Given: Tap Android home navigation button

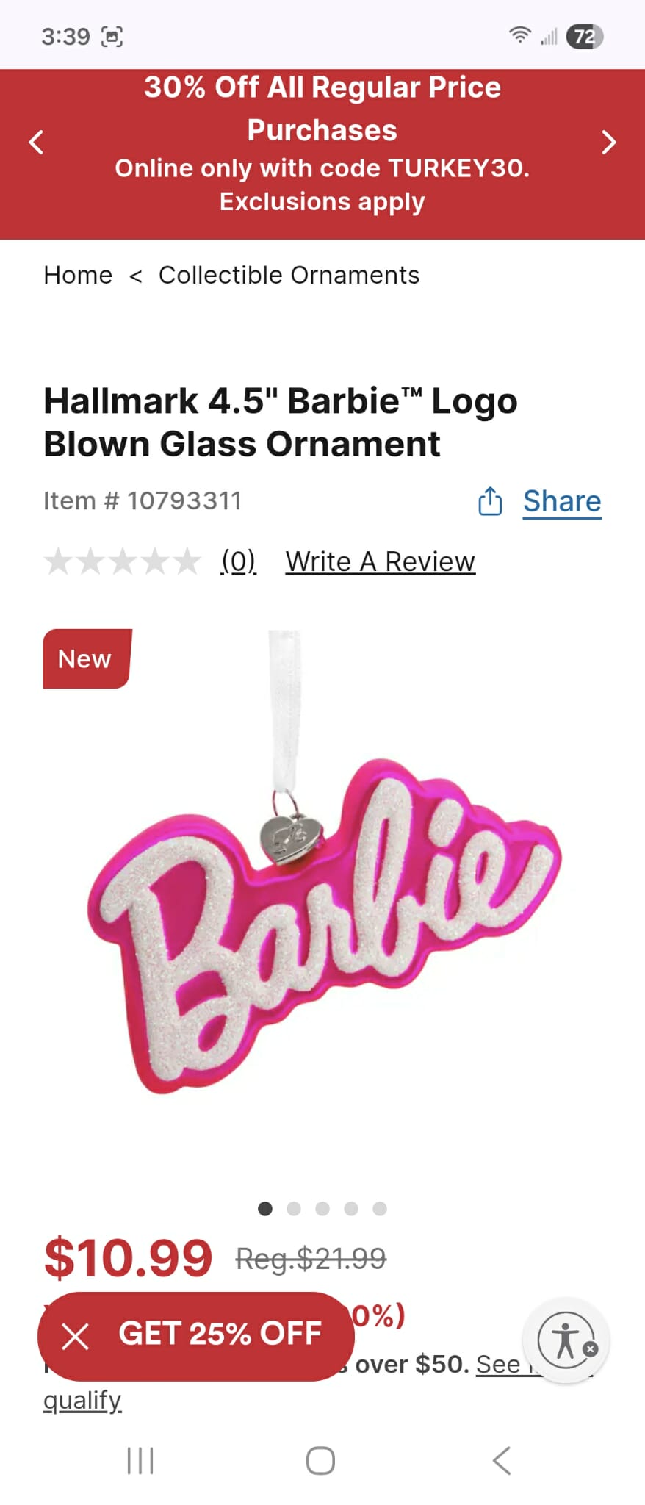Looking at the screenshot, I should click(x=321, y=1460).
